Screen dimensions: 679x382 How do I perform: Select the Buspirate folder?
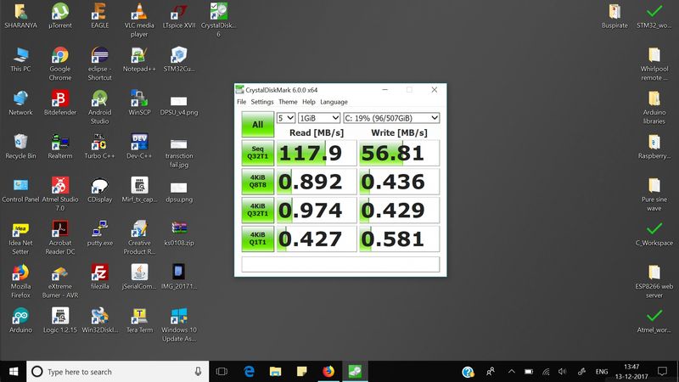tap(614, 16)
